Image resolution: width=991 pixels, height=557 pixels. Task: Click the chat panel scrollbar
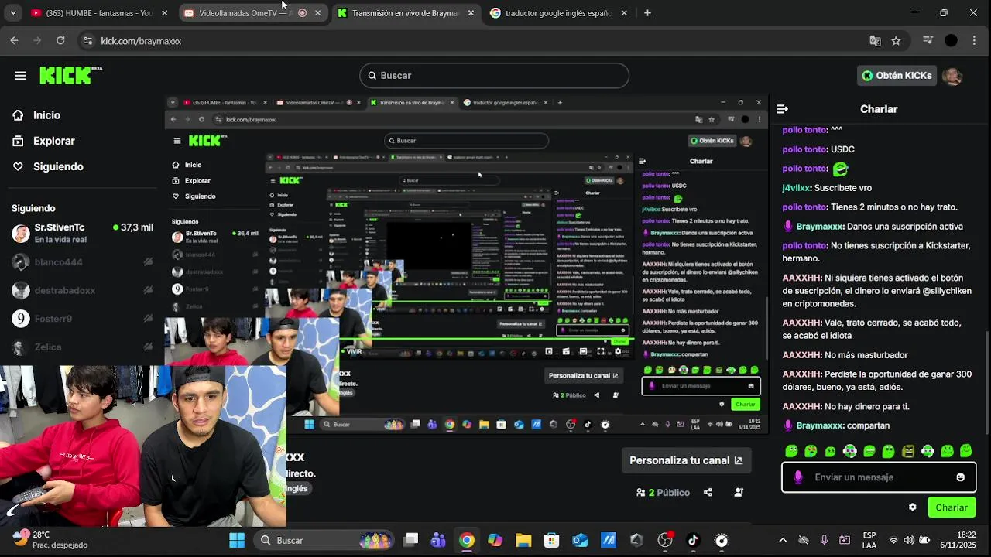[986, 383]
